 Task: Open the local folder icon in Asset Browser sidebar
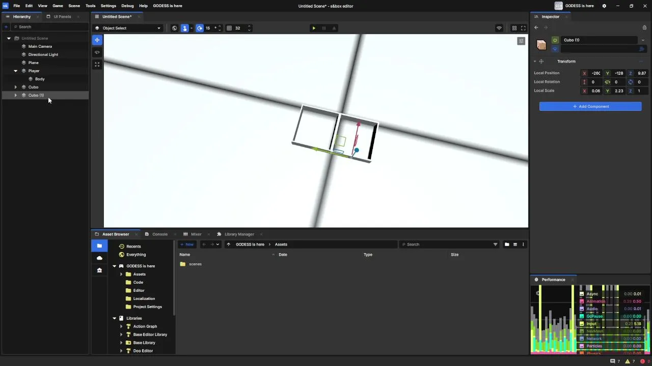[x=99, y=246]
